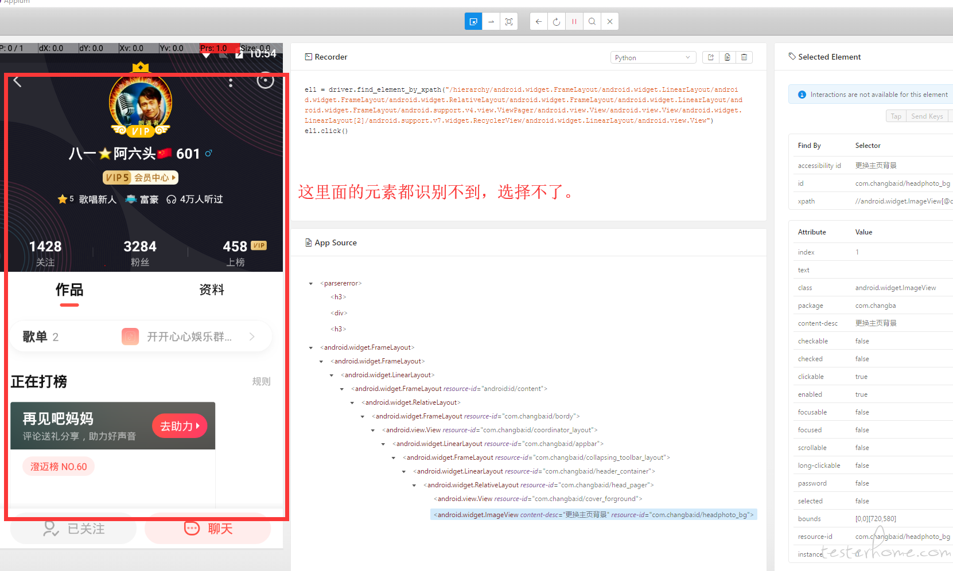Click 458 上榜 count
953x571 pixels.
236,253
